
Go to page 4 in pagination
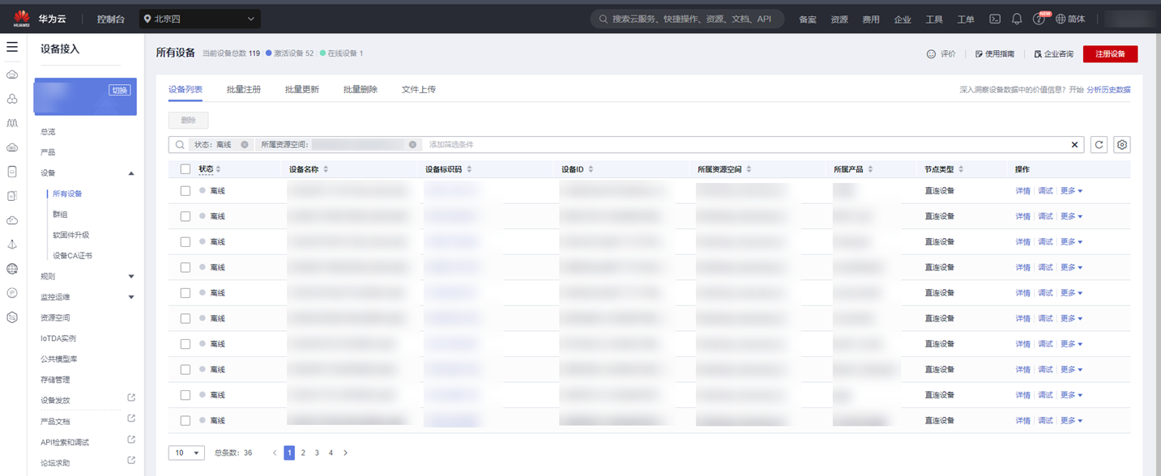(331, 453)
